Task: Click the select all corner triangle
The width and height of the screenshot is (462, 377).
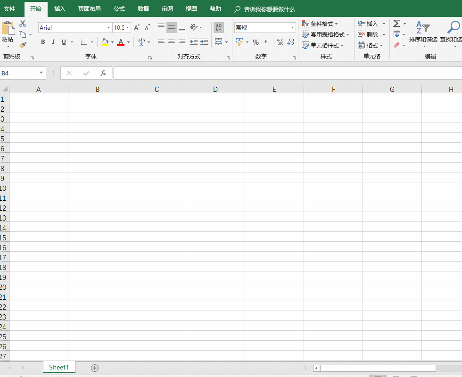Action: coord(5,89)
